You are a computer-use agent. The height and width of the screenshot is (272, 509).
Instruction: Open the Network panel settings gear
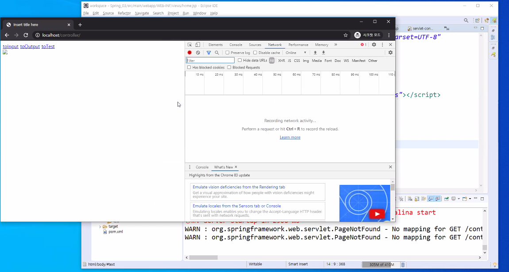pos(390,53)
